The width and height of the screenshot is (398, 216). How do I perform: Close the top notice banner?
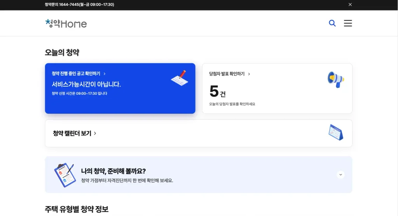[x=350, y=5]
